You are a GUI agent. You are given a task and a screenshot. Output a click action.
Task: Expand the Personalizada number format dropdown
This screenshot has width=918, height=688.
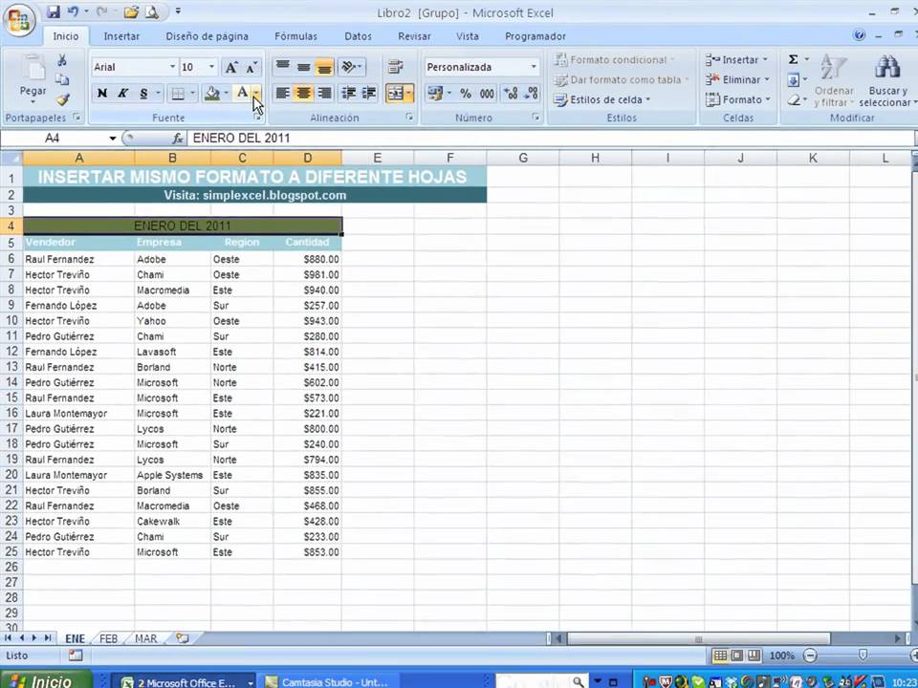(533, 68)
